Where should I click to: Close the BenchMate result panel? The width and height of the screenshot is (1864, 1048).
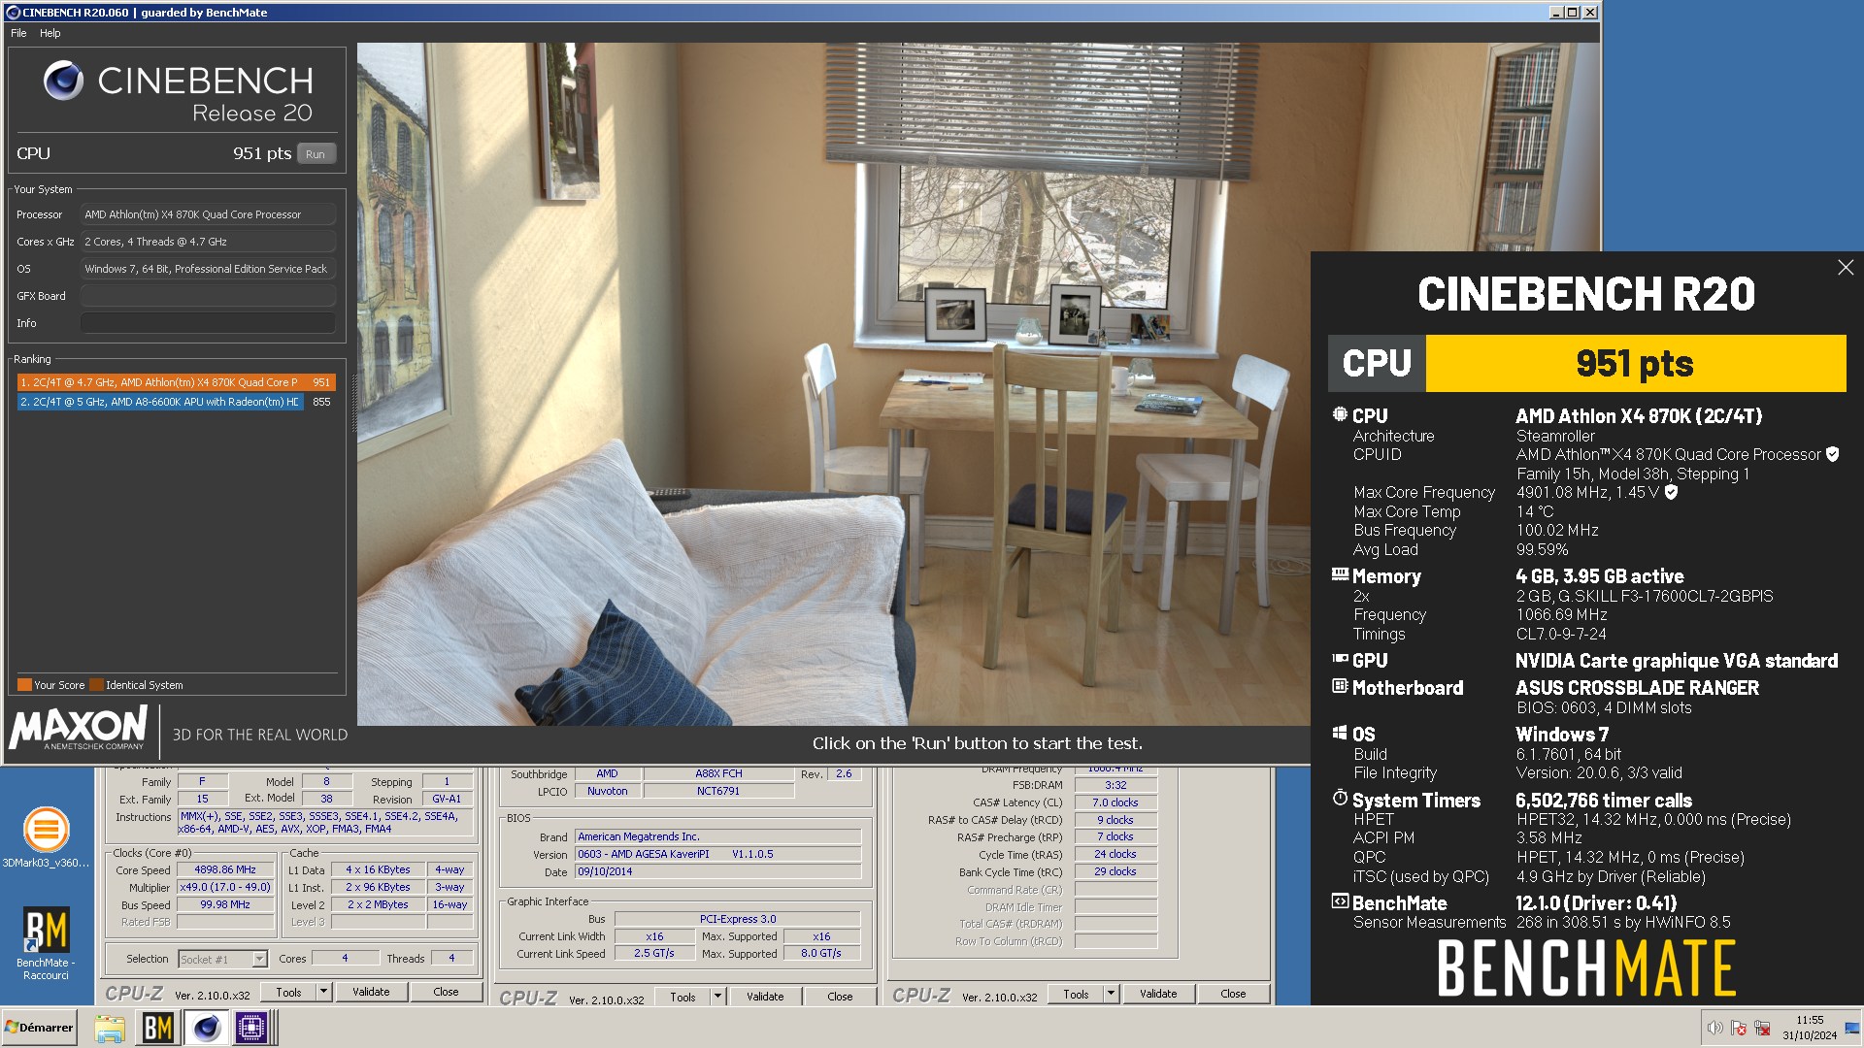click(x=1846, y=268)
